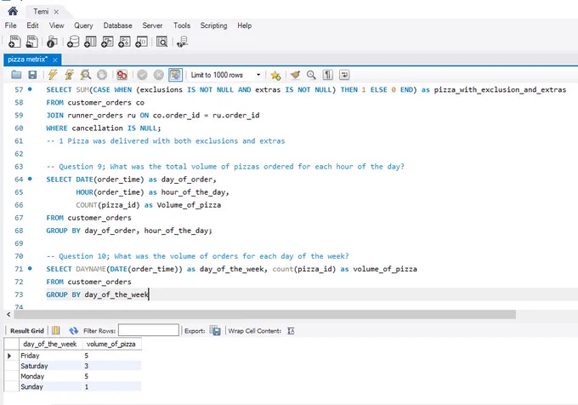Open the Database menu
This screenshot has width=578, height=405.
pyautogui.click(x=117, y=26)
